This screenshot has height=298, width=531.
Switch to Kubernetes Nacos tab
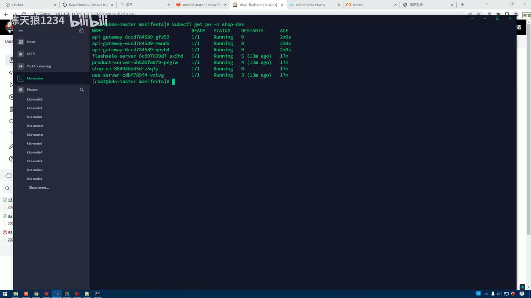(x=314, y=5)
